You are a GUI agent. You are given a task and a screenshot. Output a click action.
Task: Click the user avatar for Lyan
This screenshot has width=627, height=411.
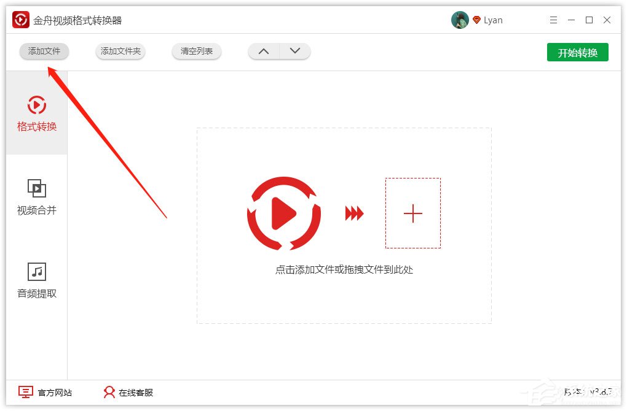tap(460, 19)
